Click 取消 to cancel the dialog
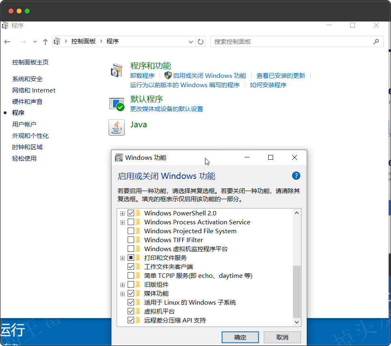 pos(282,337)
